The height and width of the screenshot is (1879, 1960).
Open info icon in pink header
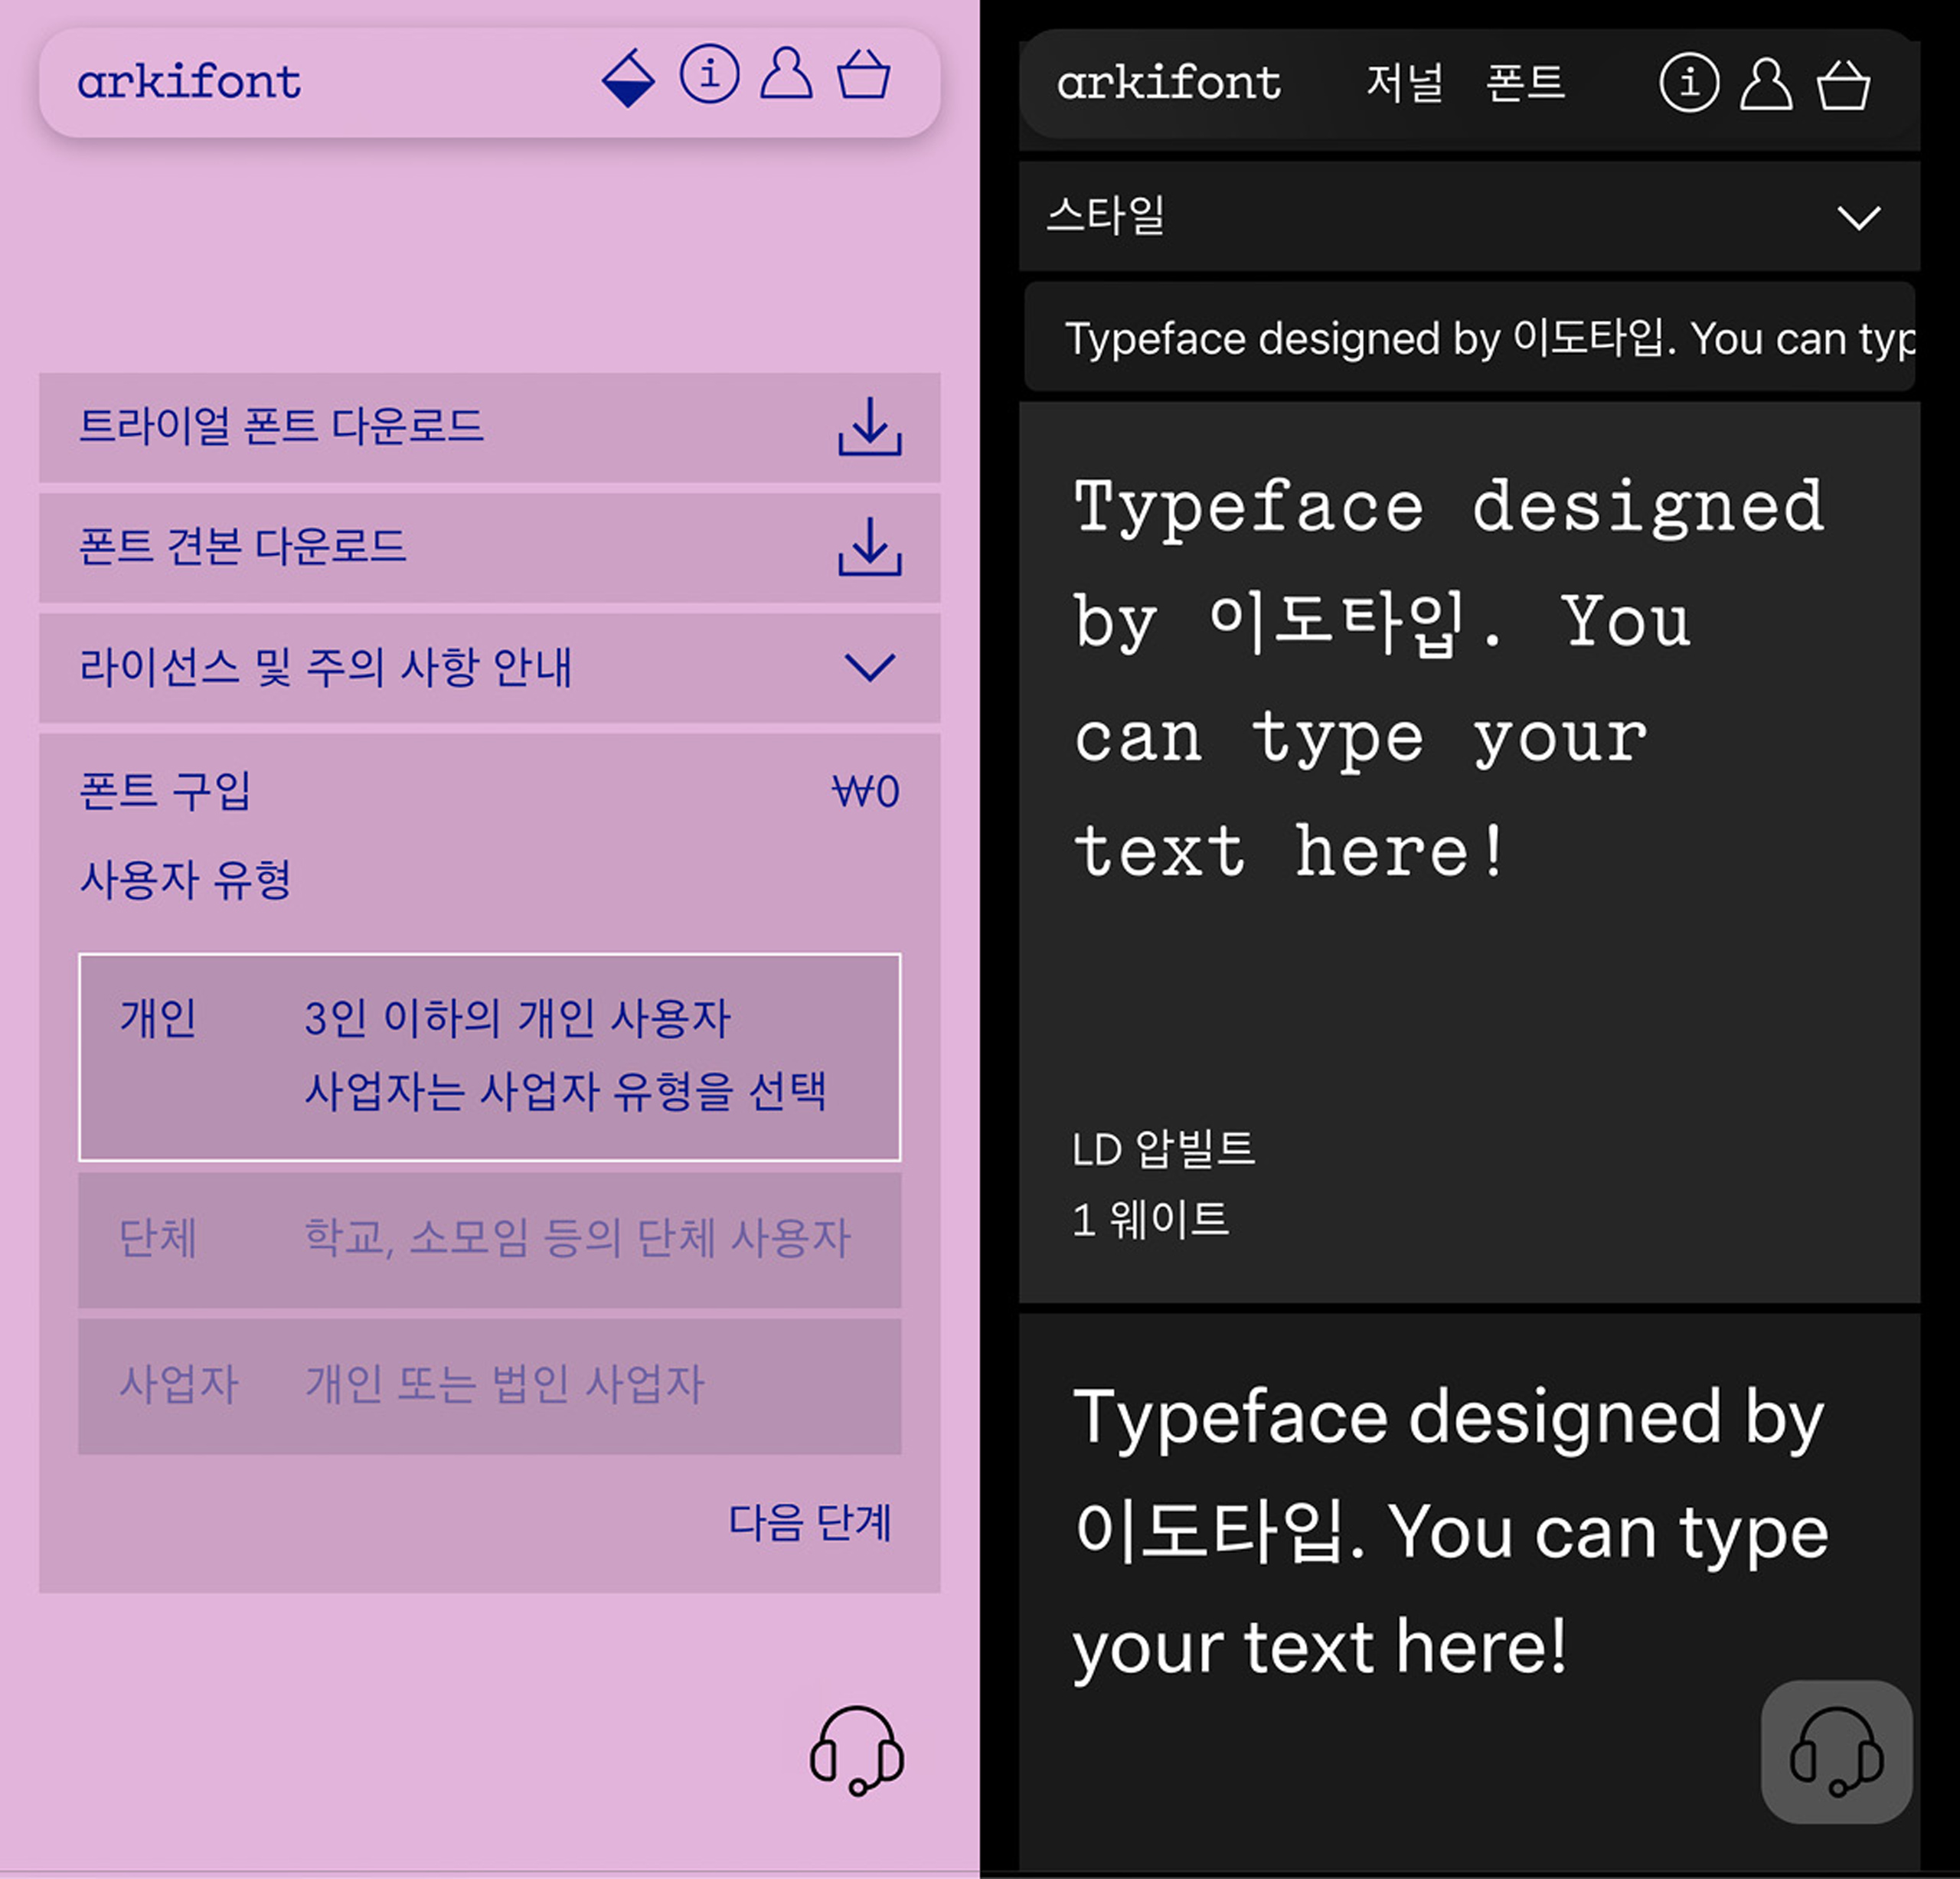[x=709, y=74]
